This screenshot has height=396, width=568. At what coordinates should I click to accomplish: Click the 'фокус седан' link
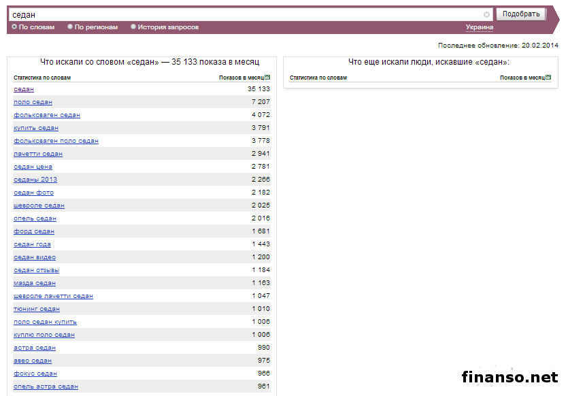35,374
